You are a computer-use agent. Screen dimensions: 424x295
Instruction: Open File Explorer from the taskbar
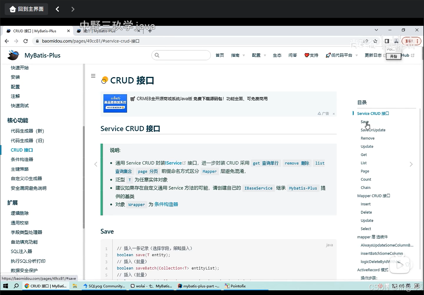point(75,286)
